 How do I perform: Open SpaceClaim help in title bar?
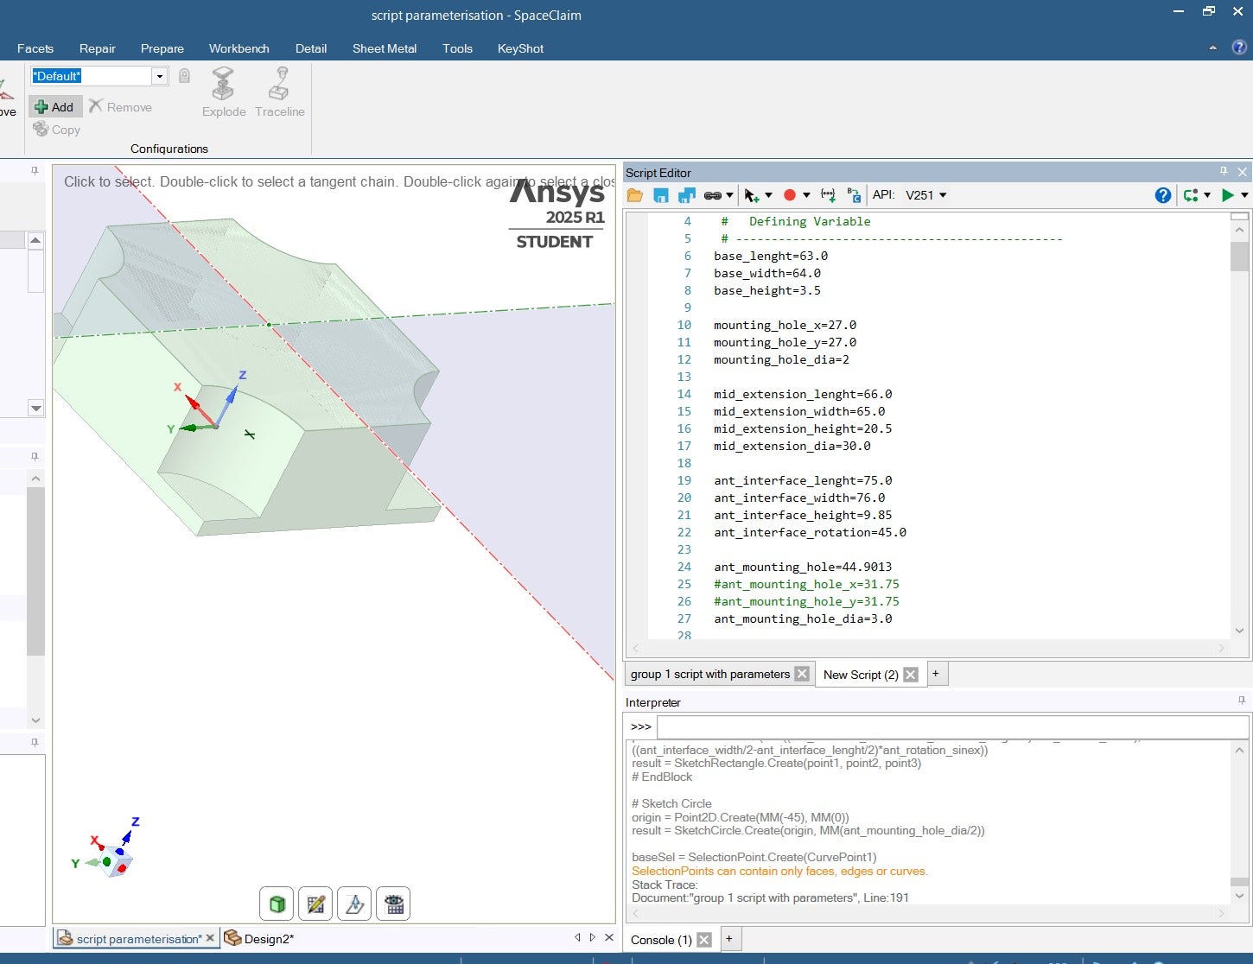coord(1239,48)
